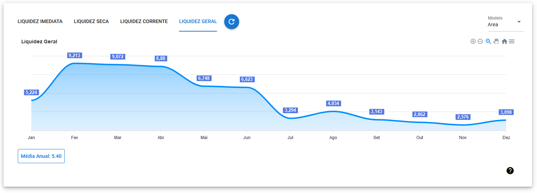Click the 2,576 data label for Nov
Screen dimensions: 537x193
tap(463, 117)
